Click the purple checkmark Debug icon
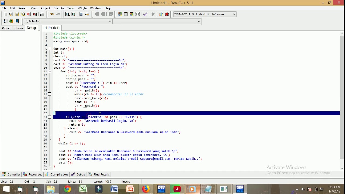345x194 pixels. [x=145, y=14]
